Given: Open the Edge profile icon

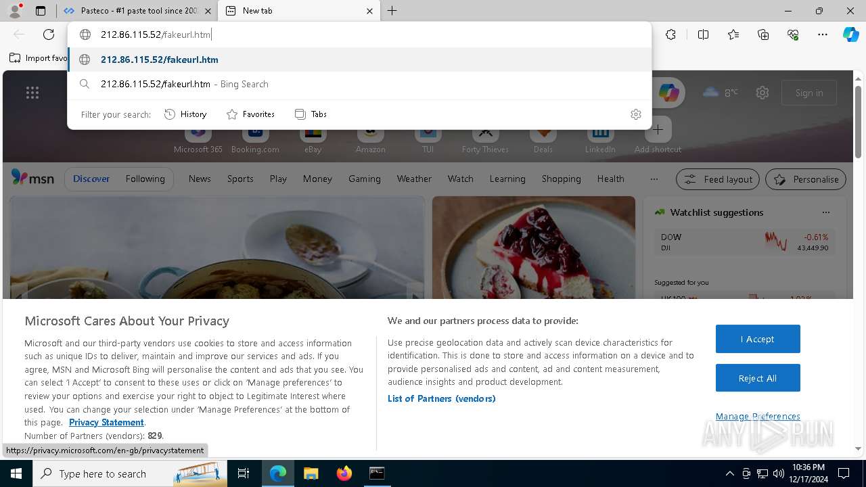Looking at the screenshot, I should click(x=15, y=11).
